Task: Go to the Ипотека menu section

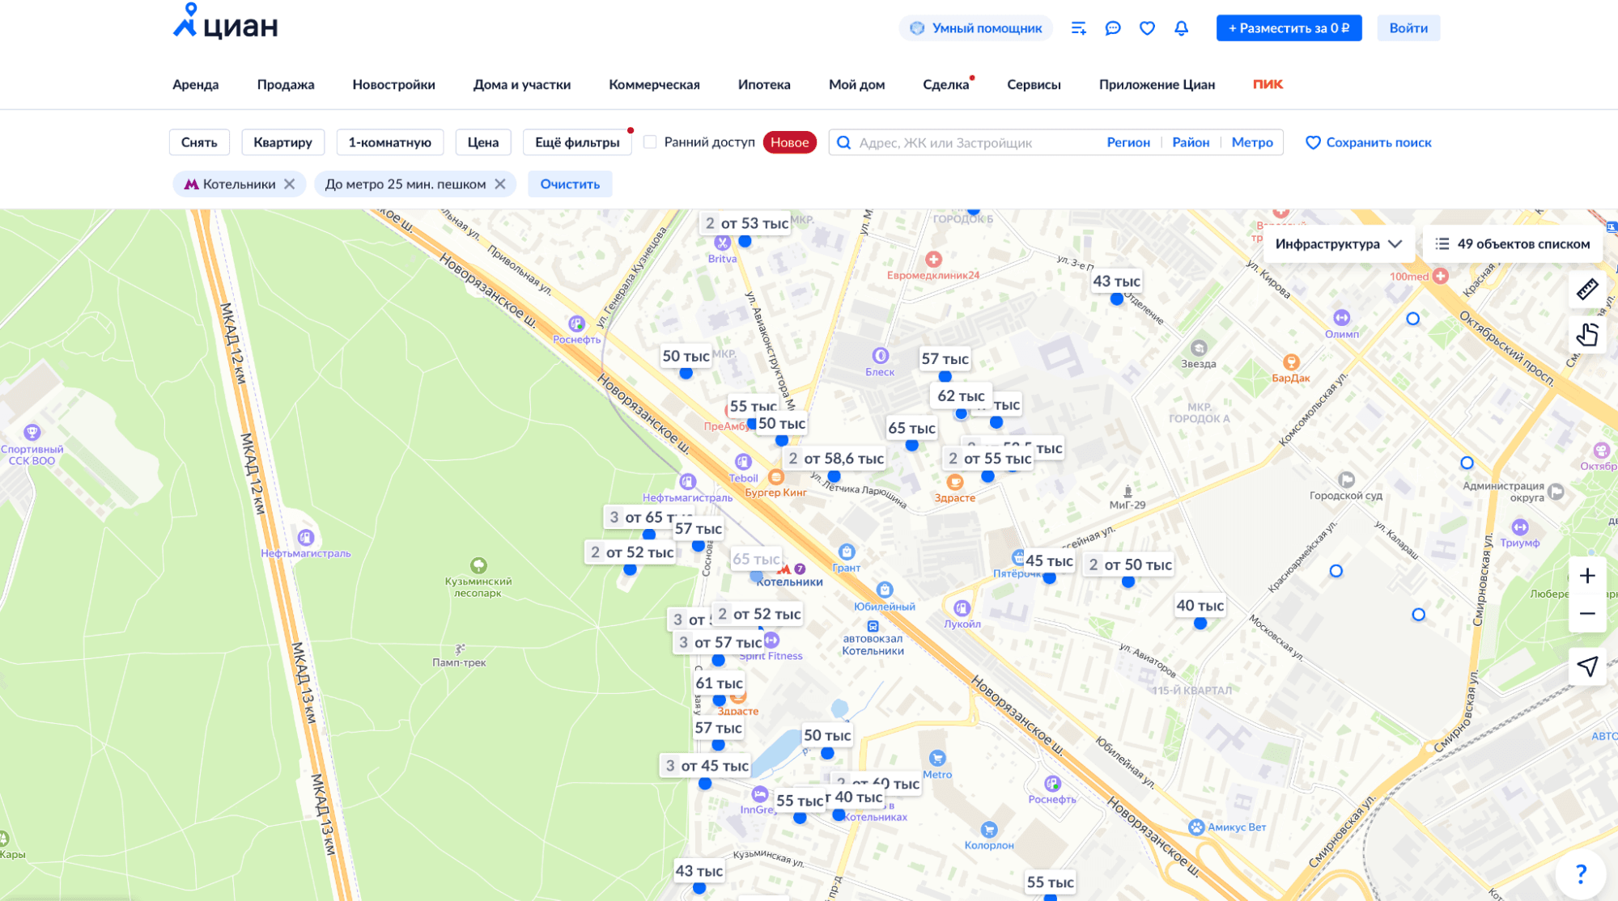Action: (763, 85)
